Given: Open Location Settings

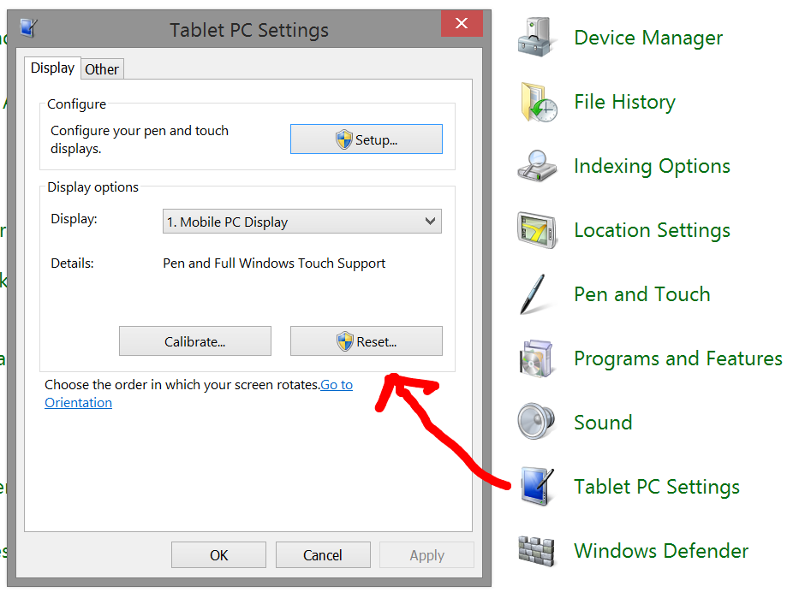Looking at the screenshot, I should [x=652, y=230].
